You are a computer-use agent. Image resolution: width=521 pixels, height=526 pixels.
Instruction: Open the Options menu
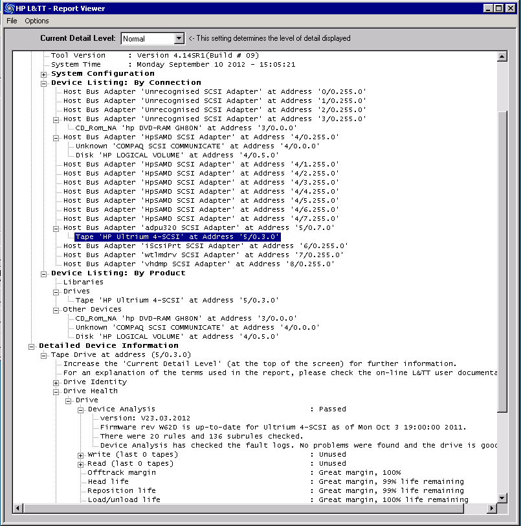tap(36, 21)
